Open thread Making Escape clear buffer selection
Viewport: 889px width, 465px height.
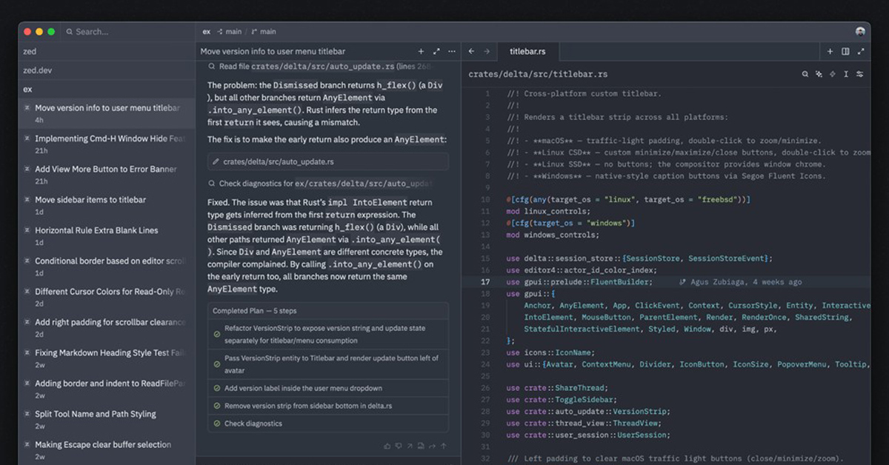coord(107,450)
